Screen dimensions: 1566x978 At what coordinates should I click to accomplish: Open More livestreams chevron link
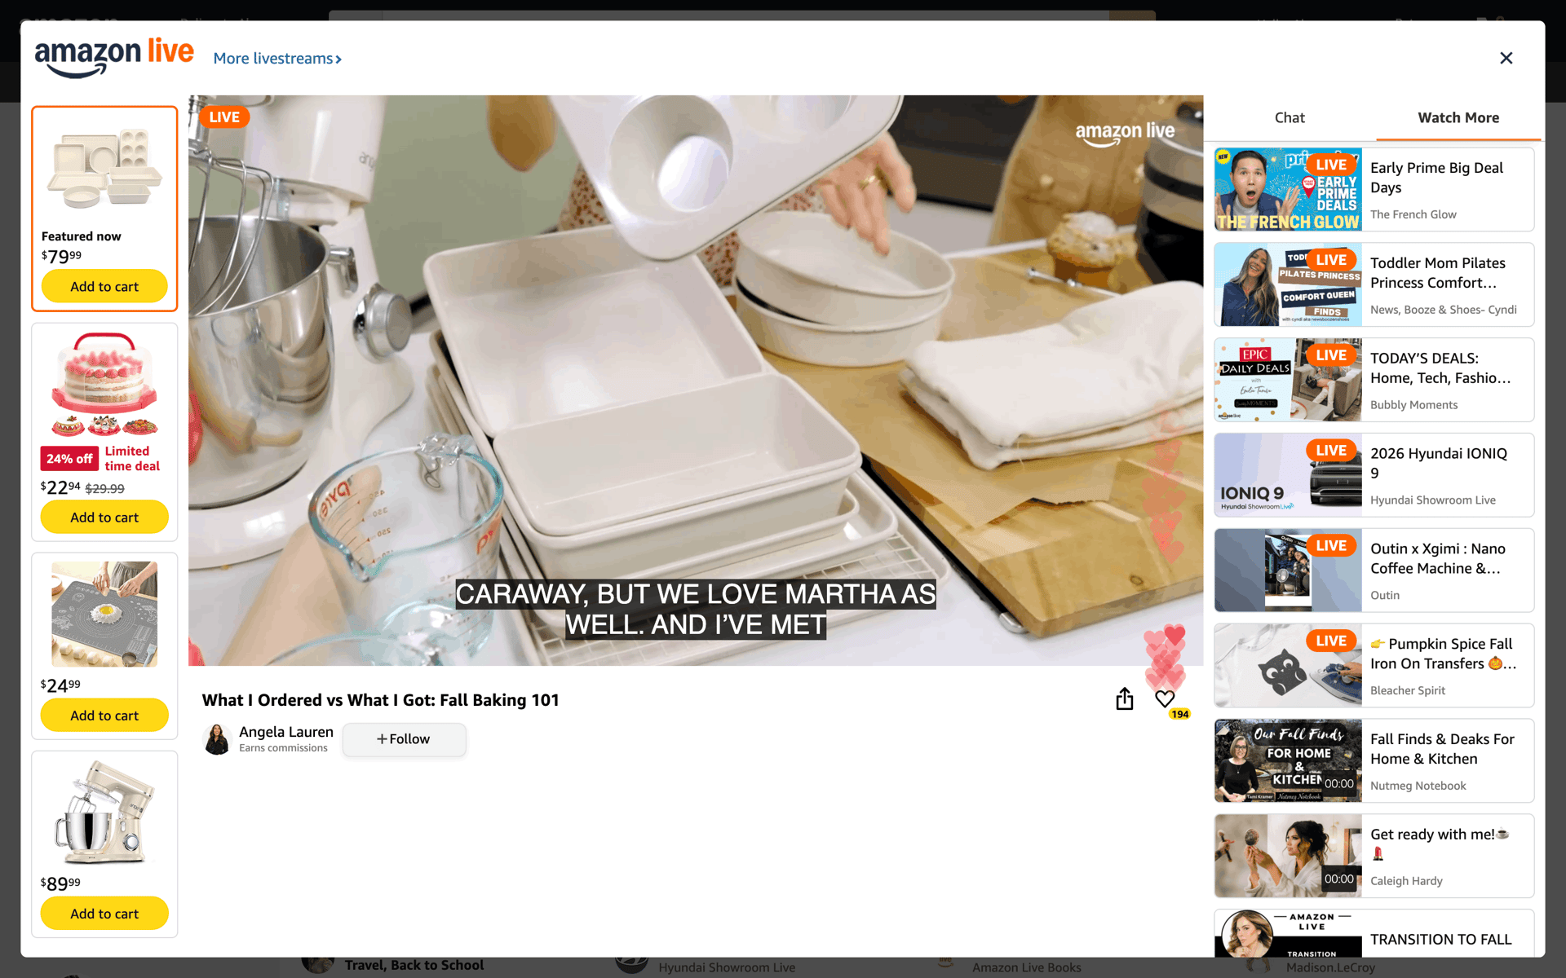coord(277,59)
